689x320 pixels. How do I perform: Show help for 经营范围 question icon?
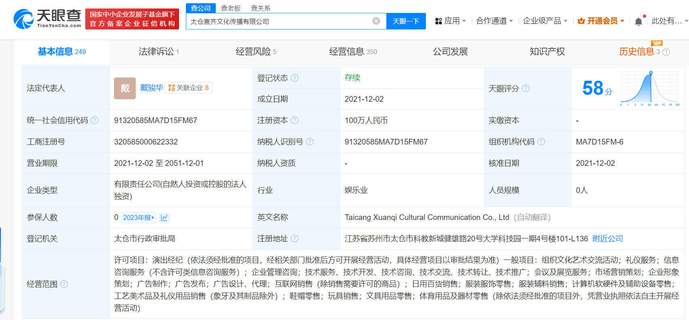click(x=64, y=284)
